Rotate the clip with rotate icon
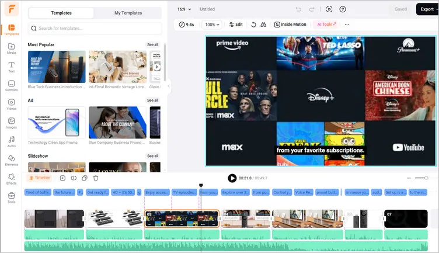Viewport: 439px width, 253px height. 253,25
